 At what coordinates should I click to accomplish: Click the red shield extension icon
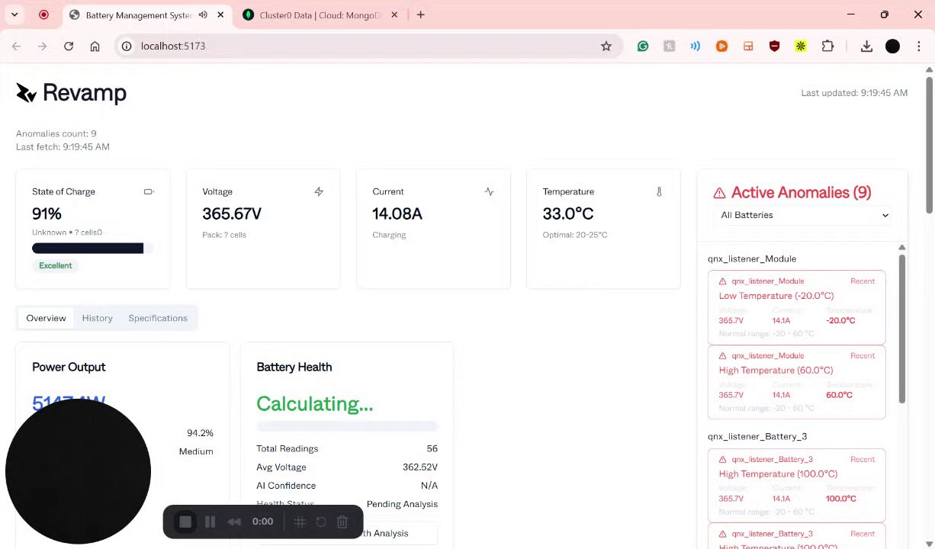775,47
